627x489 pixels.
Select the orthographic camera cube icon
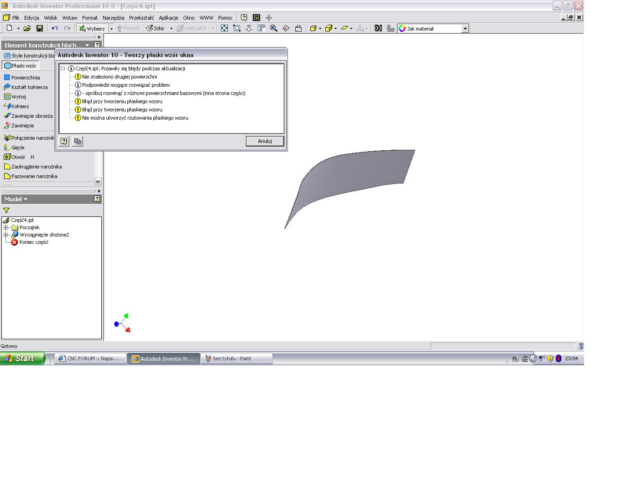[x=329, y=28]
